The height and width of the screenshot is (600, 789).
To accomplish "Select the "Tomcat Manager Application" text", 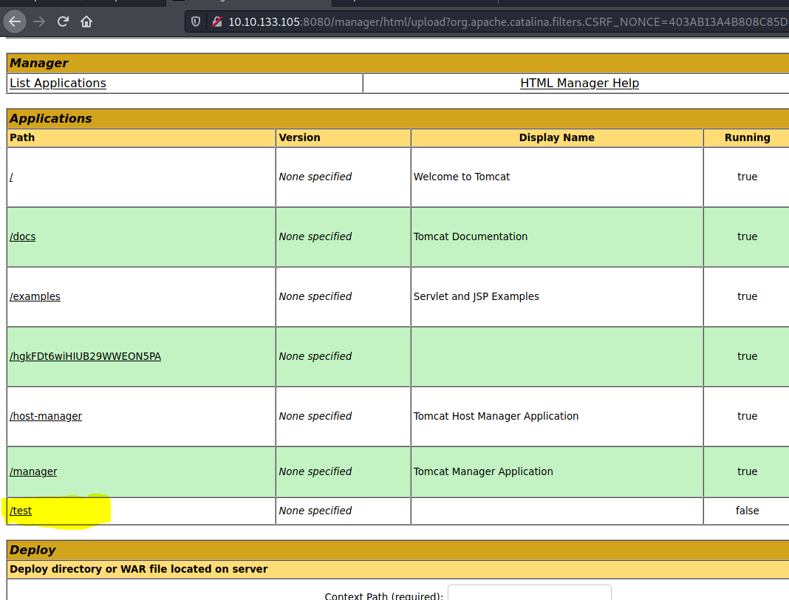I will [483, 471].
